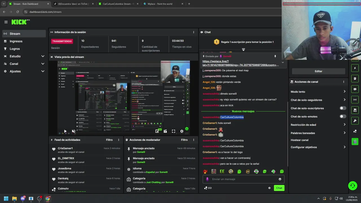Image resolution: width=361 pixels, height=203 pixels.
Task: Unpin the pinned chat message with the pin icon
Action: [x=275, y=56]
